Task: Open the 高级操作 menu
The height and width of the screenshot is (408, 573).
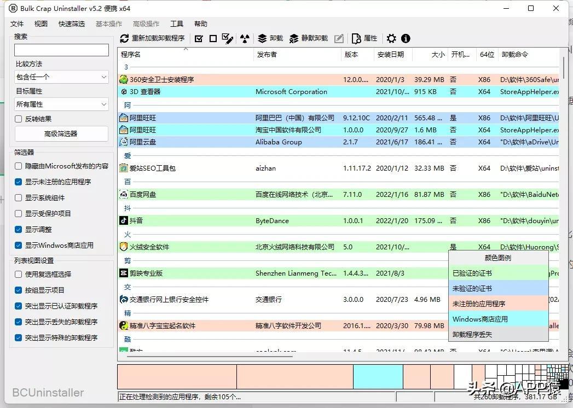Action: pyautogui.click(x=146, y=24)
